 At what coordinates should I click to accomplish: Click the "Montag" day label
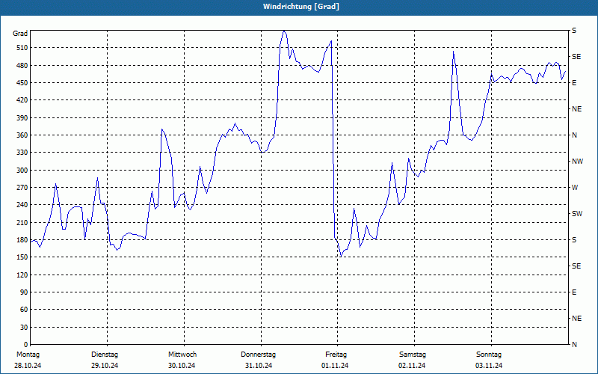tap(28, 355)
